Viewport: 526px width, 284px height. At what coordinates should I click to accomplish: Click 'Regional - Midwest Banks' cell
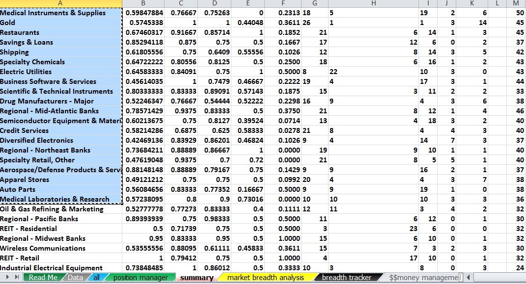tap(61, 238)
